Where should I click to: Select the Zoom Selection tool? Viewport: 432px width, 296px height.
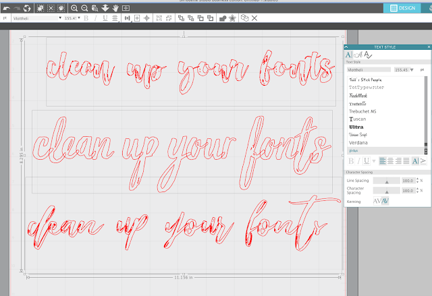tap(94, 8)
